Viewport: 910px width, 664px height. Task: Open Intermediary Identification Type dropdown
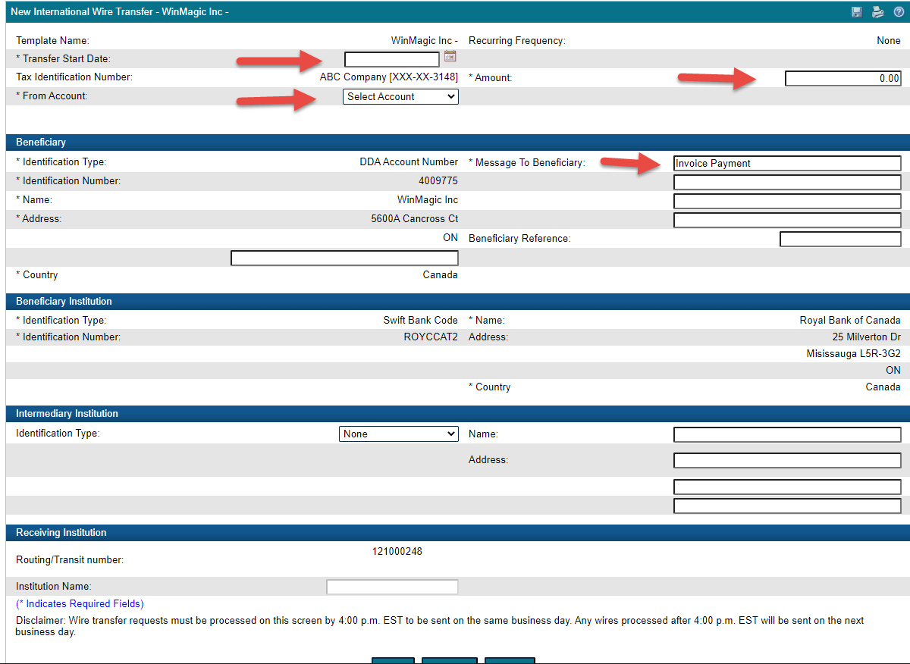[x=399, y=434]
